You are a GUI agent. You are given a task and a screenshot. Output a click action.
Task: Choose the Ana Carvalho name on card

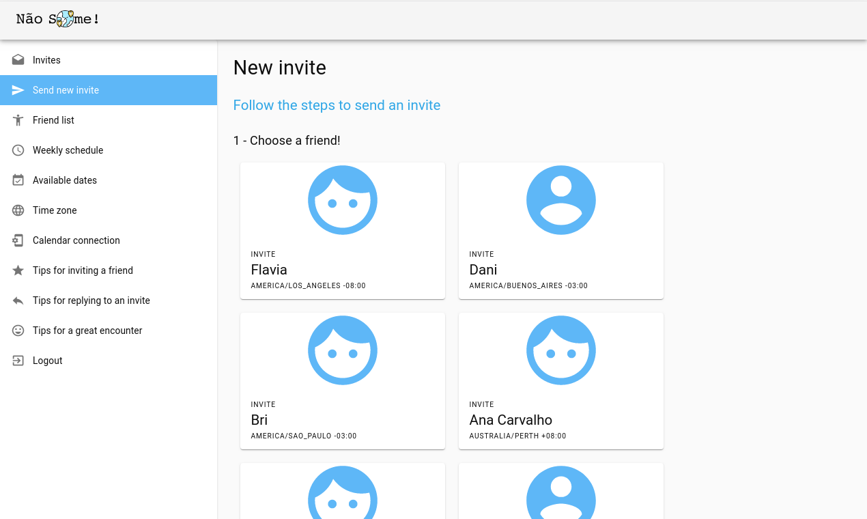click(x=511, y=420)
